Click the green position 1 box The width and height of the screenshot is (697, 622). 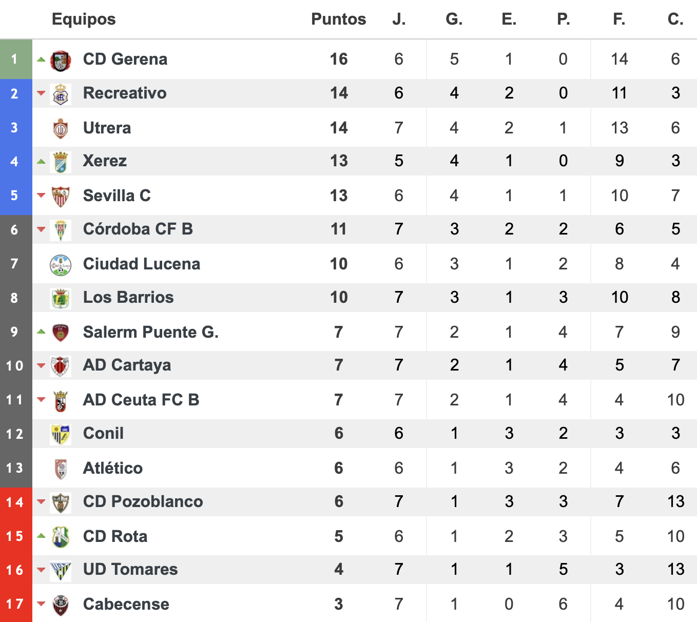[16, 59]
